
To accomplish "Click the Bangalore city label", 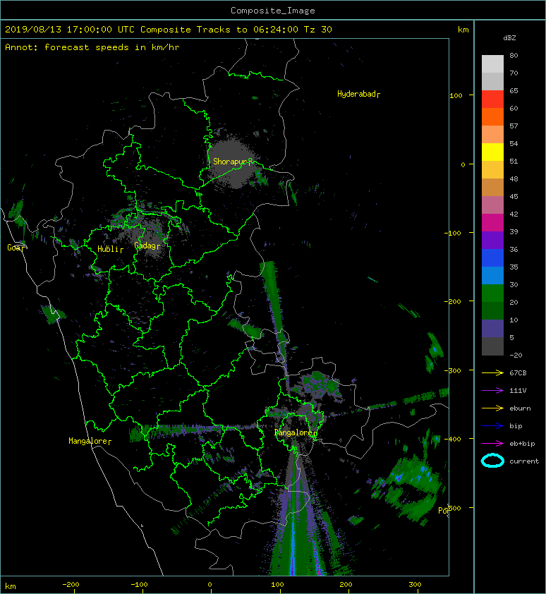I will pos(293,432).
